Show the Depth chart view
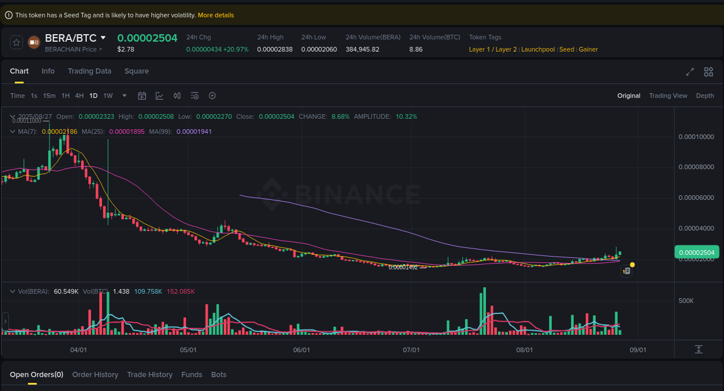The image size is (724, 391). click(x=705, y=95)
